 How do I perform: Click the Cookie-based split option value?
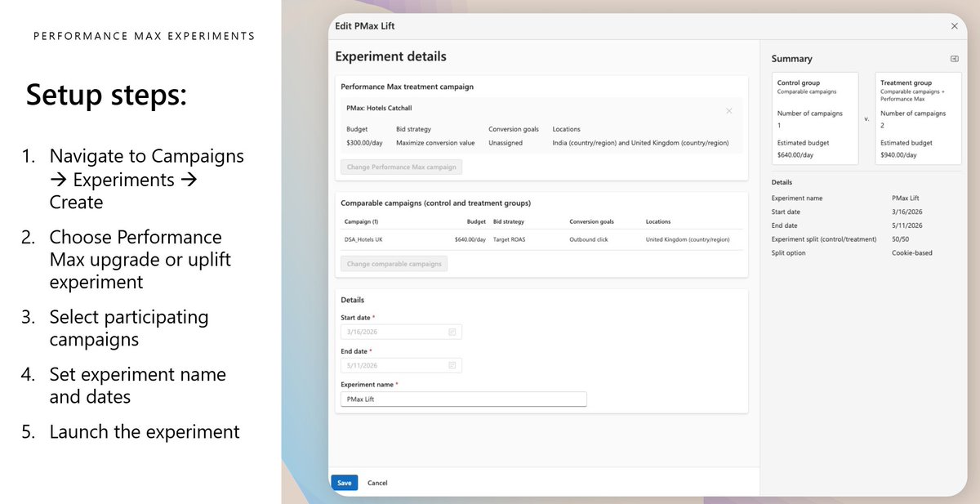pos(911,253)
